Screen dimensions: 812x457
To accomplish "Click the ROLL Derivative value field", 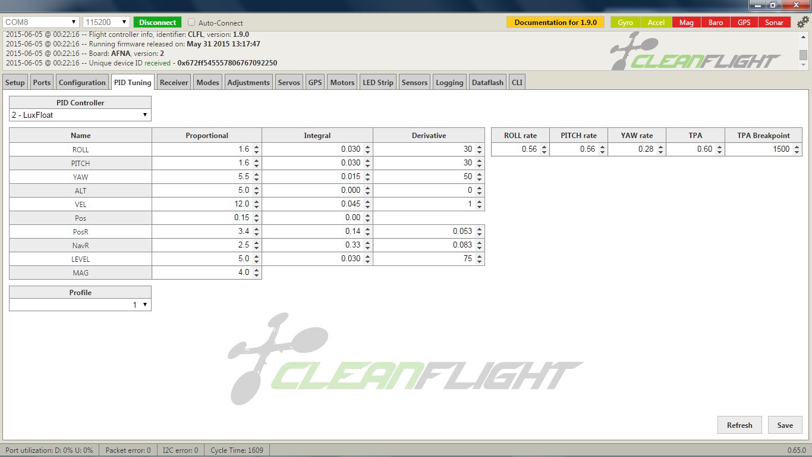I will 429,149.
